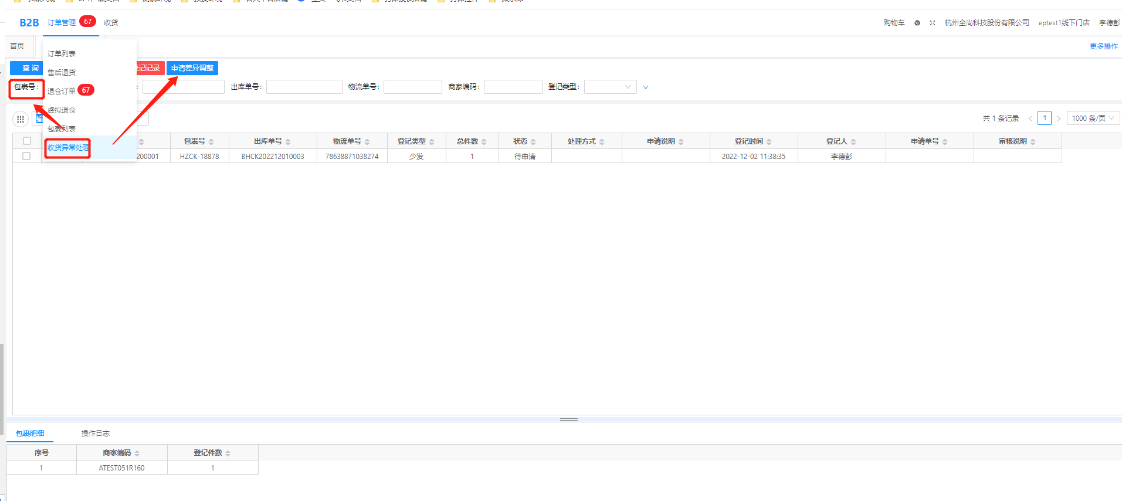This screenshot has height=501, width=1122.
Task: Switch to the 操作日志 tab
Action: tap(95, 434)
